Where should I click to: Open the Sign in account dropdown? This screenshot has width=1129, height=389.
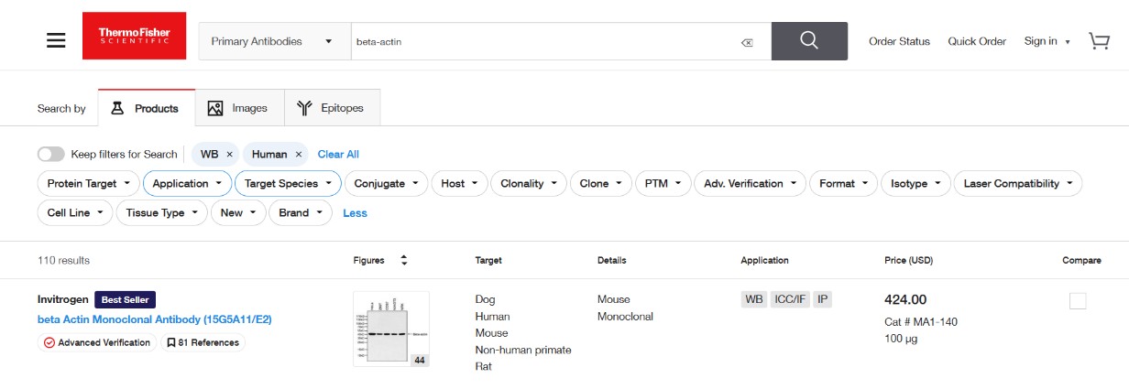pos(1047,42)
